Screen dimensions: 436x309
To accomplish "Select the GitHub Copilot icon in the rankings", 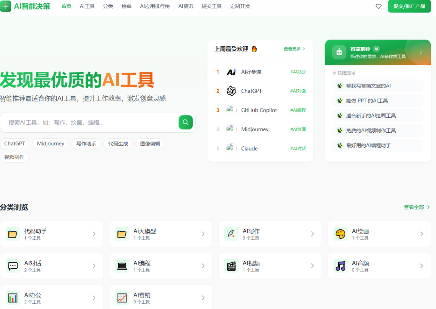I will pos(231,110).
